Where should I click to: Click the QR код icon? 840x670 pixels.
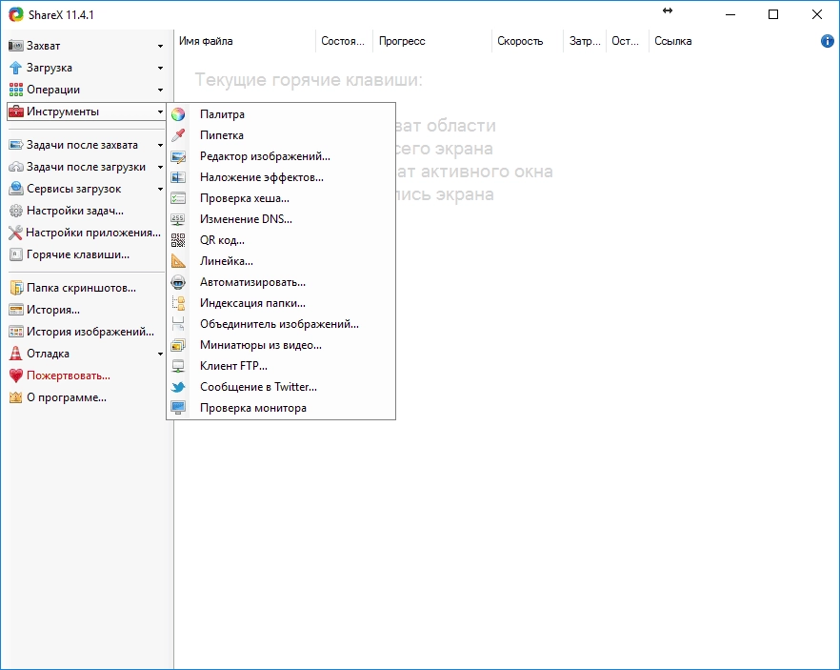[178, 240]
